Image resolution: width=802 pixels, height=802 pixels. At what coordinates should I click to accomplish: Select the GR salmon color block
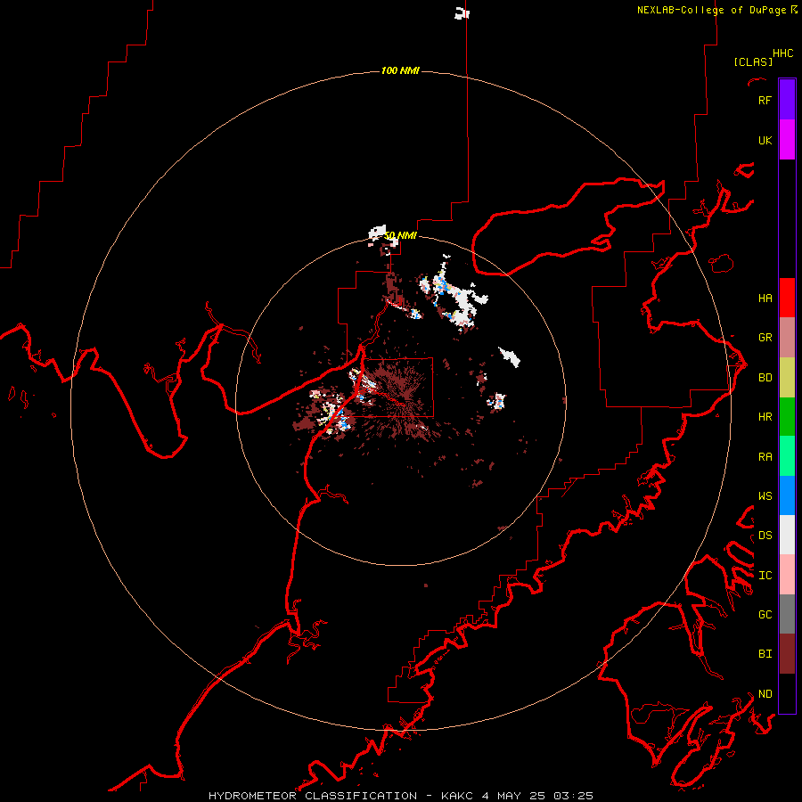(787, 338)
